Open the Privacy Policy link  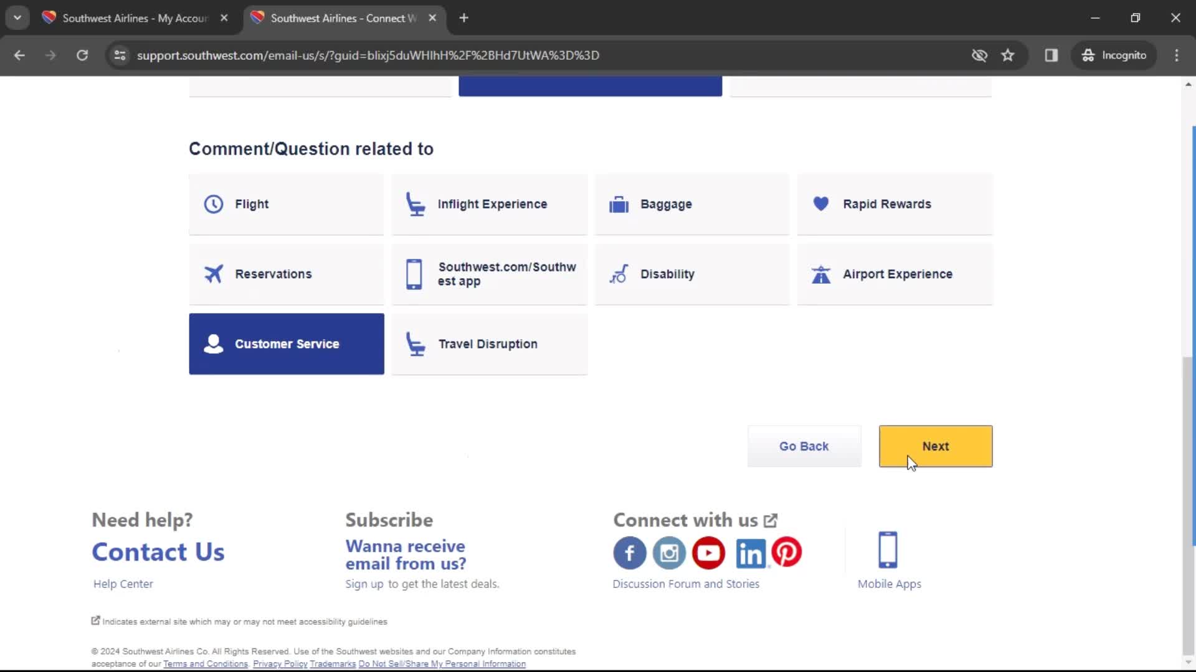pyautogui.click(x=280, y=664)
